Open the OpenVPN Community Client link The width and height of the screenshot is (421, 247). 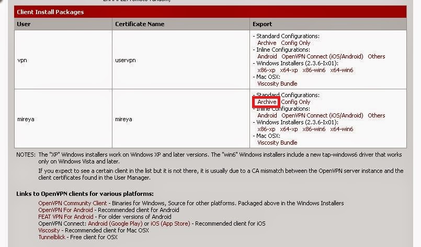click(x=73, y=203)
